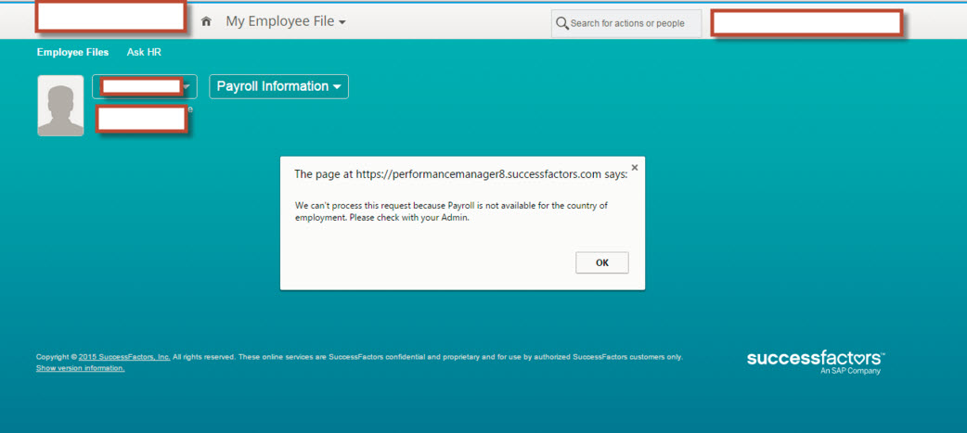The image size is (967, 433).
Task: Click the employee profile photo placeholder
Action: (x=60, y=106)
